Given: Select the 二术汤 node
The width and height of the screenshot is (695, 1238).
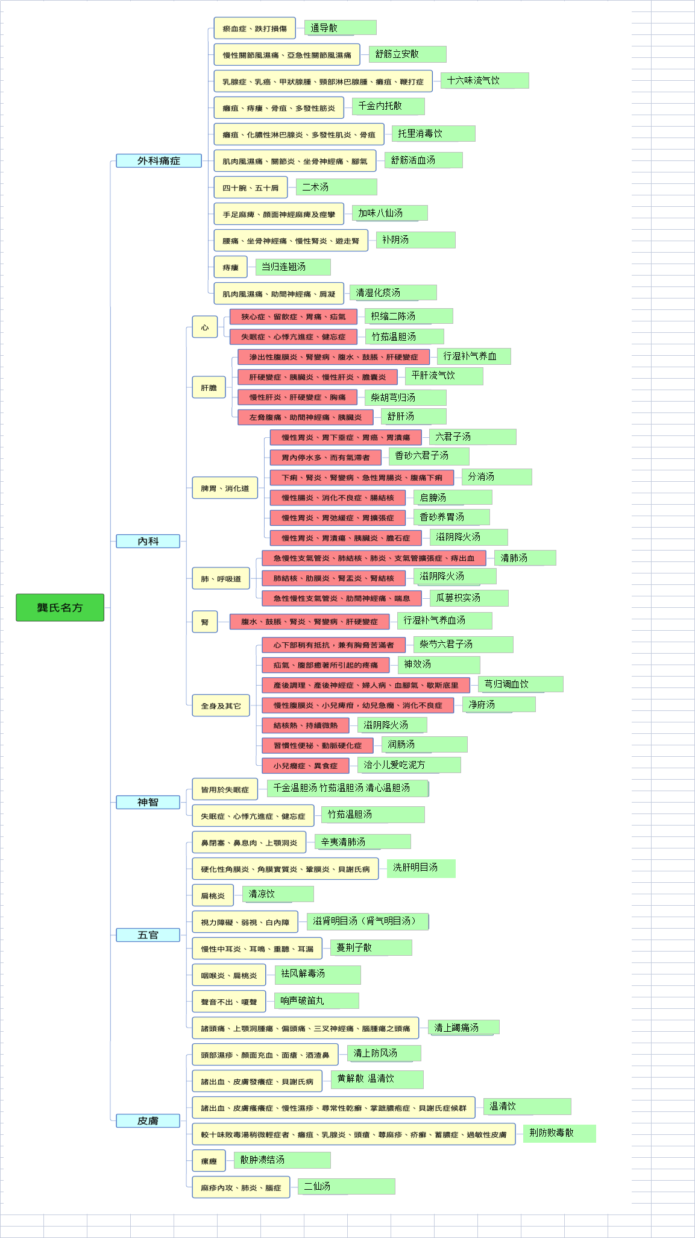Looking at the screenshot, I should (x=336, y=187).
